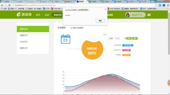170x95 pixels.
Task: Expand the user profile dropdown in header
Action: [141, 15]
